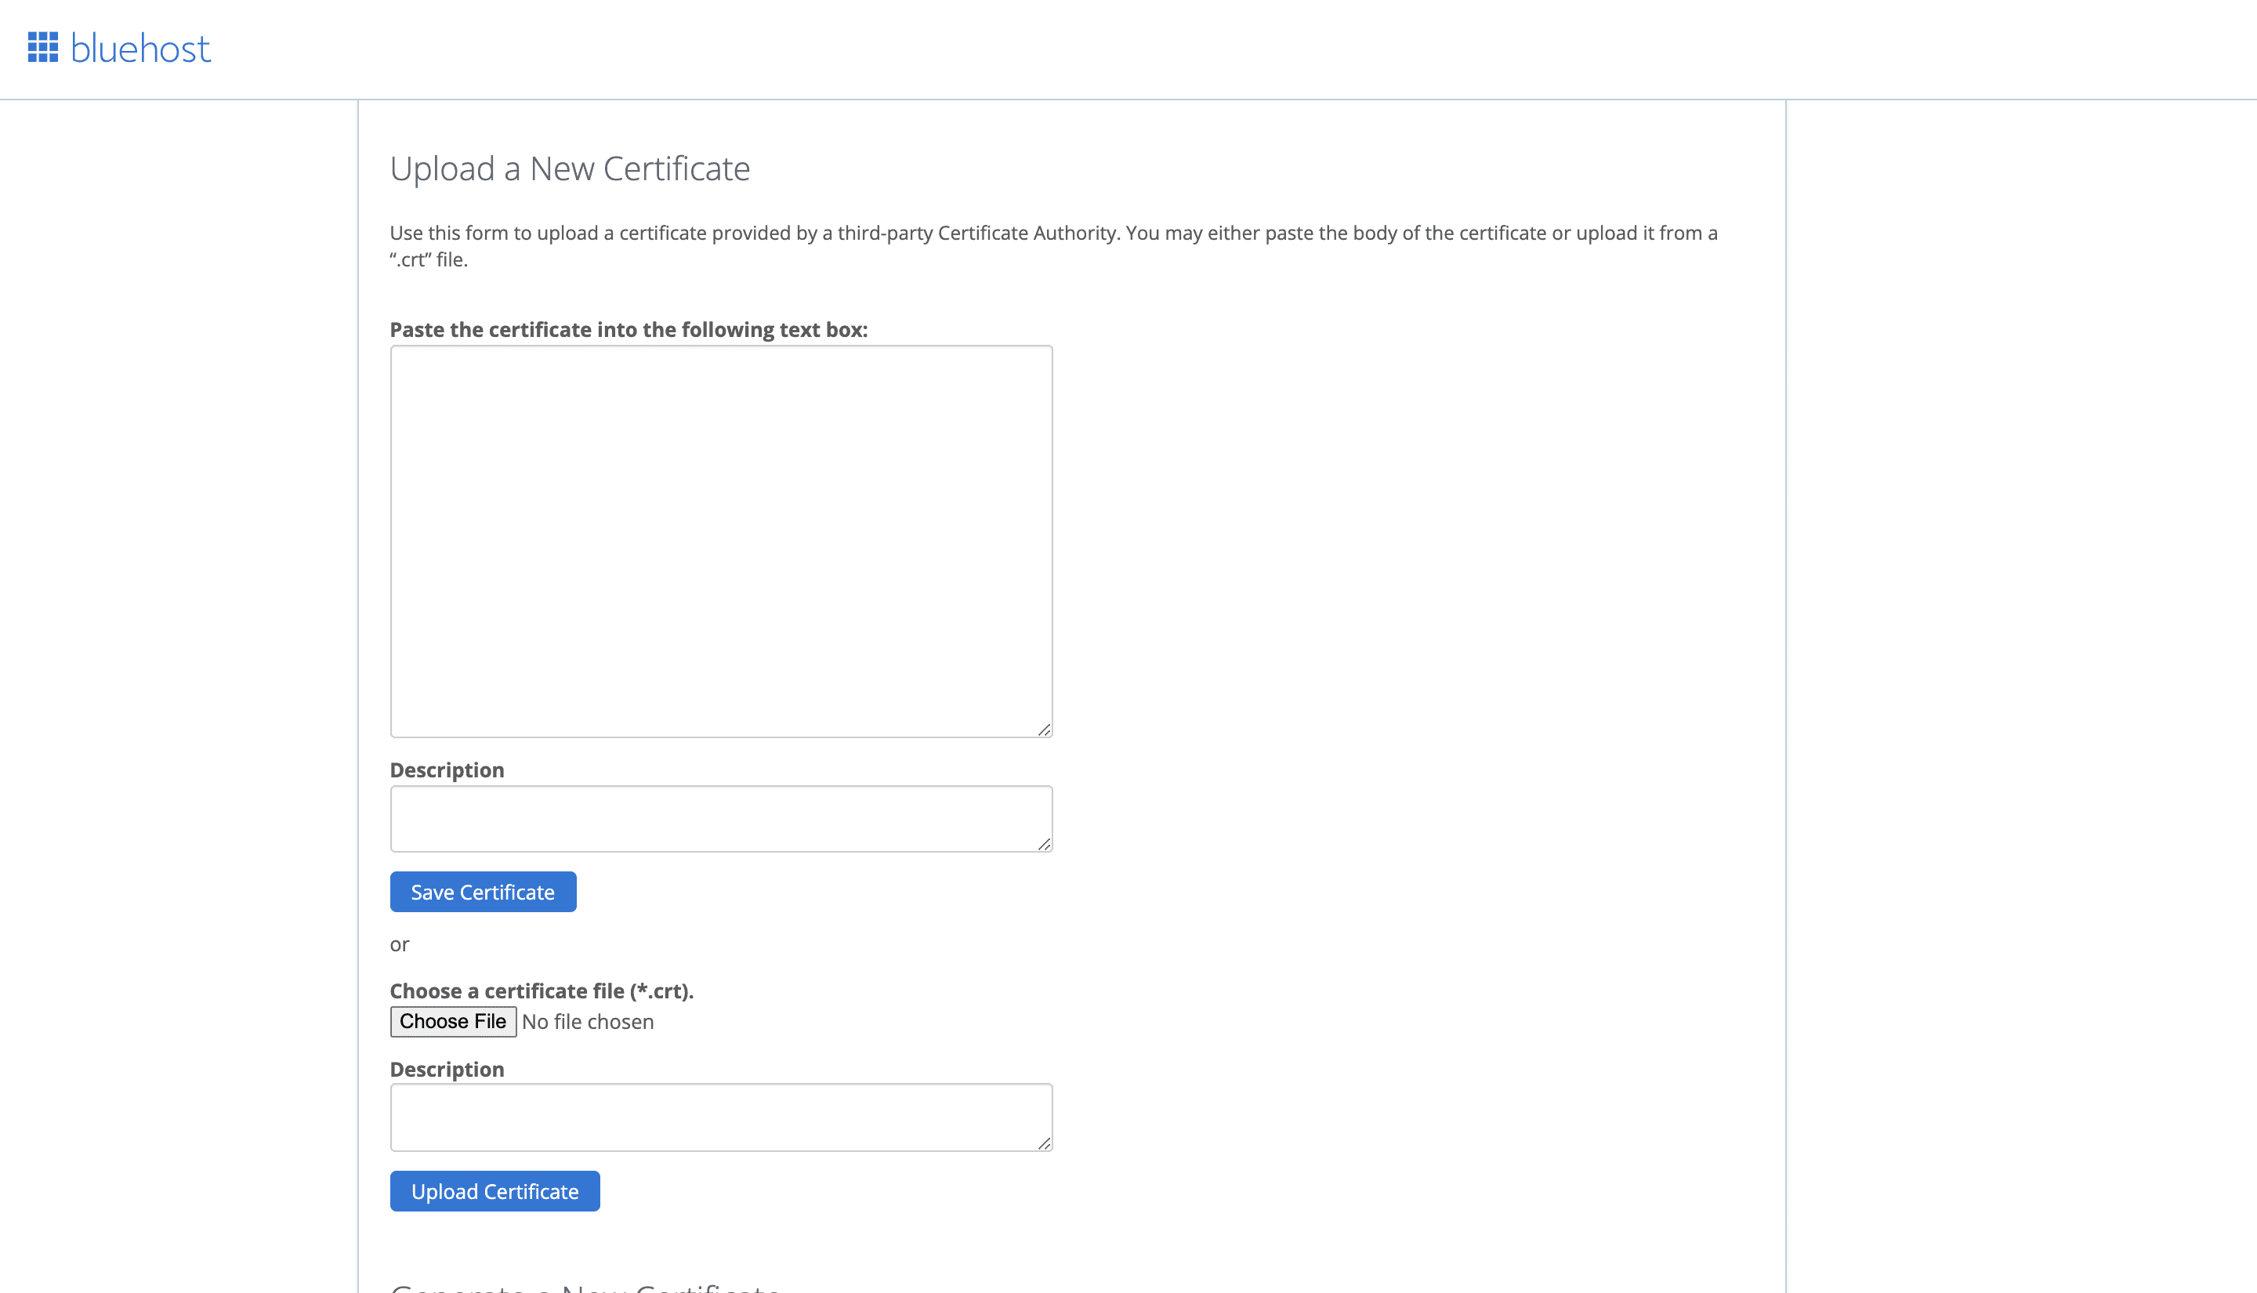Click the "or" separator text
This screenshot has height=1293, width=2257.
click(x=400, y=944)
